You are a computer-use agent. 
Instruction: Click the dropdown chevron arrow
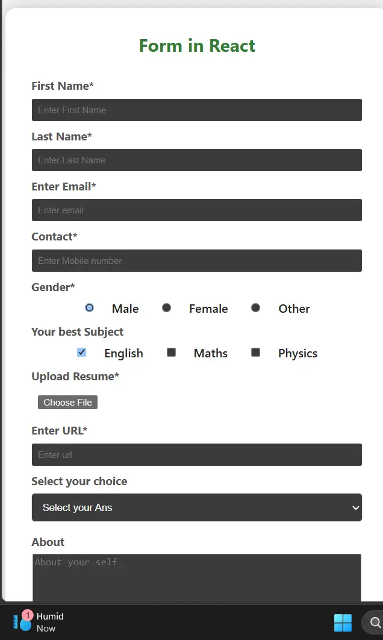click(x=356, y=508)
